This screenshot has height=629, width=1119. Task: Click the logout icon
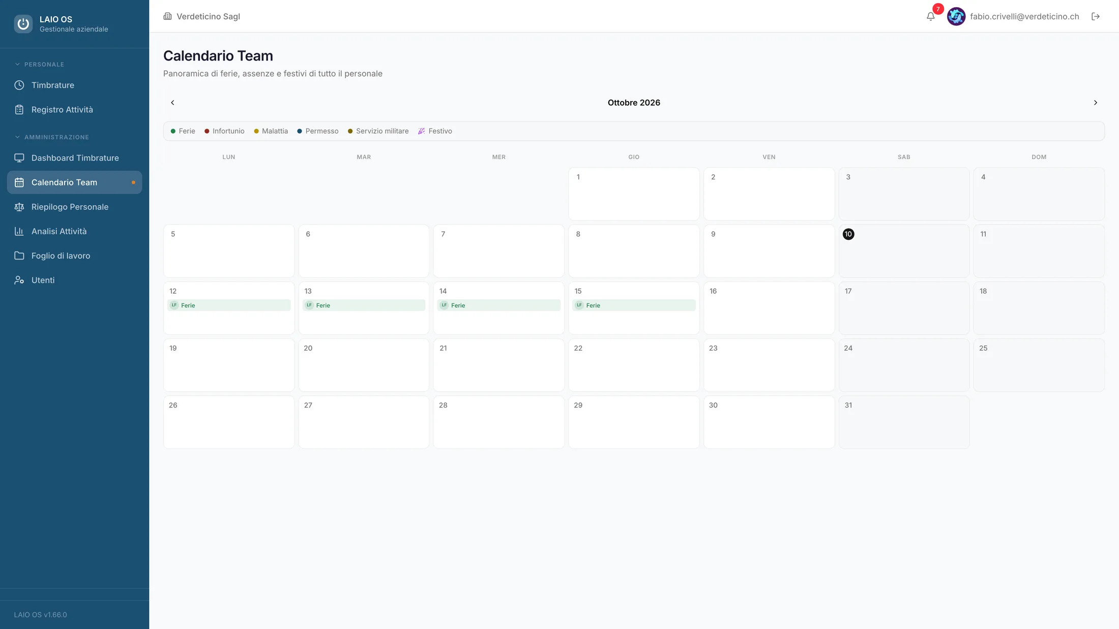tap(1096, 16)
